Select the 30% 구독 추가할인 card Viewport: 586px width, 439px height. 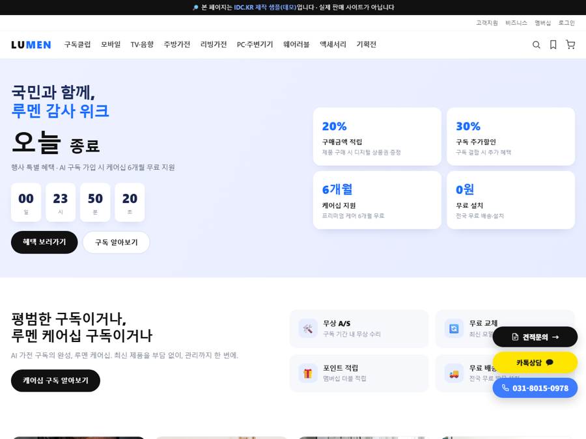[511, 137]
